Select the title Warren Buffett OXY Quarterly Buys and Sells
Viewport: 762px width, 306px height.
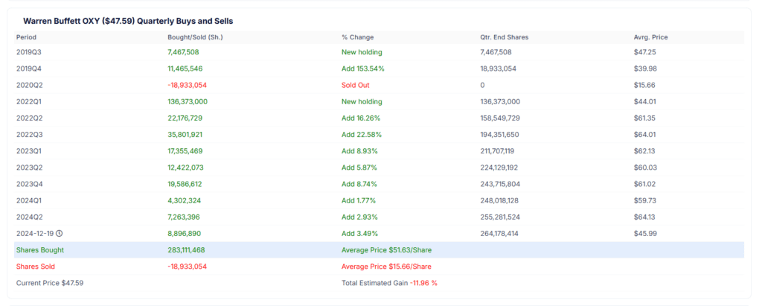pyautogui.click(x=128, y=22)
